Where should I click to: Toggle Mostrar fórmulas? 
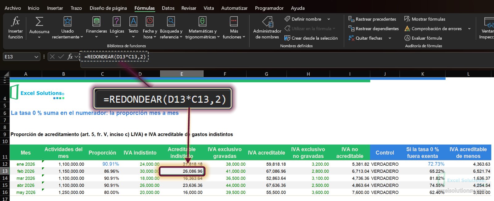pos(425,19)
